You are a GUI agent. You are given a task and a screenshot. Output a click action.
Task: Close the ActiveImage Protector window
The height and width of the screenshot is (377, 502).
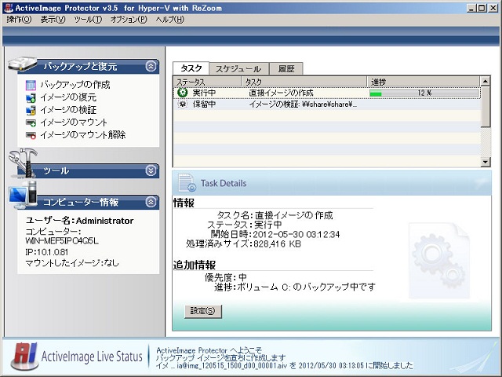pos(493,8)
